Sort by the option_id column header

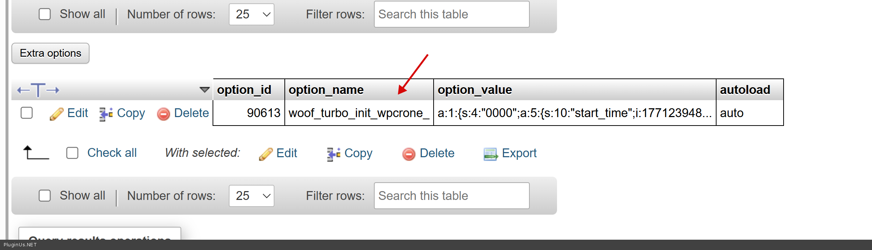click(x=244, y=90)
